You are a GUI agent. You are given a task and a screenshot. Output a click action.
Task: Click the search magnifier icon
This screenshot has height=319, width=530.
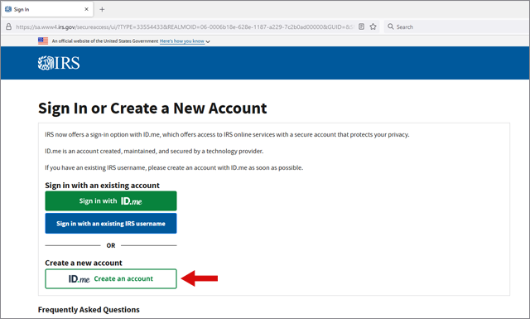coord(391,27)
